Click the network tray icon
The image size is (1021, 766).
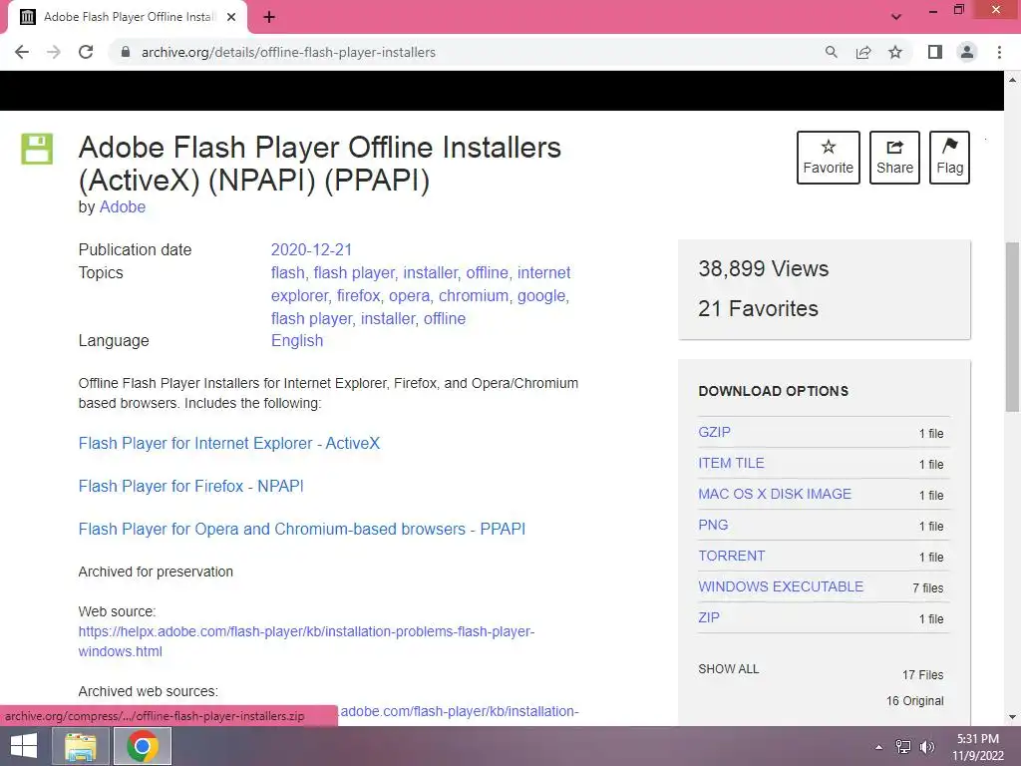point(903,747)
